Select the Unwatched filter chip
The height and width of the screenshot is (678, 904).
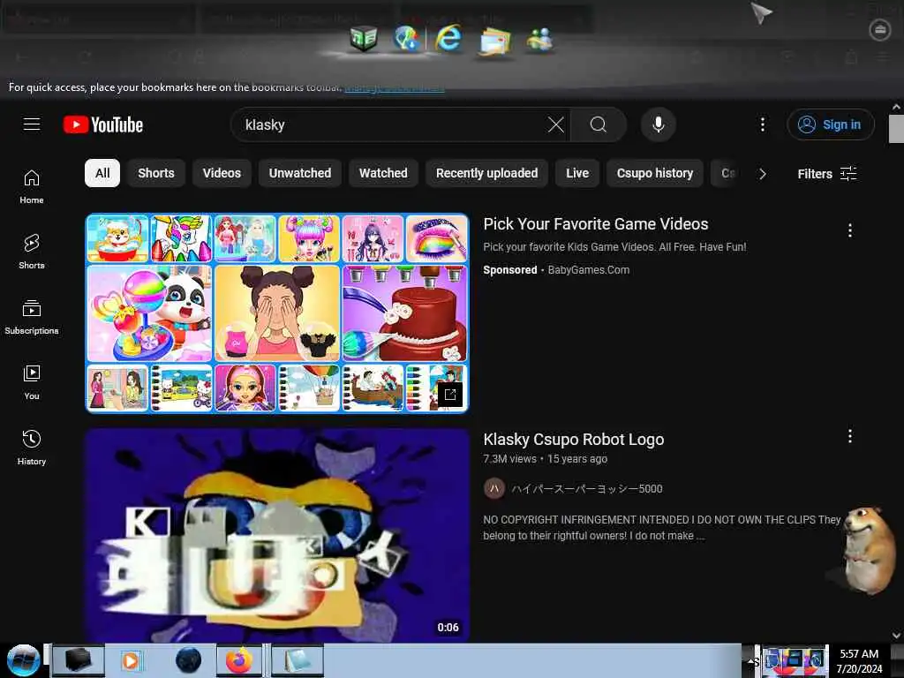pyautogui.click(x=300, y=173)
